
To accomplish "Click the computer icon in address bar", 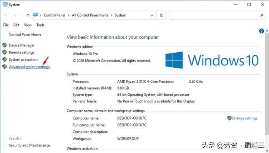I will point(35,15).
